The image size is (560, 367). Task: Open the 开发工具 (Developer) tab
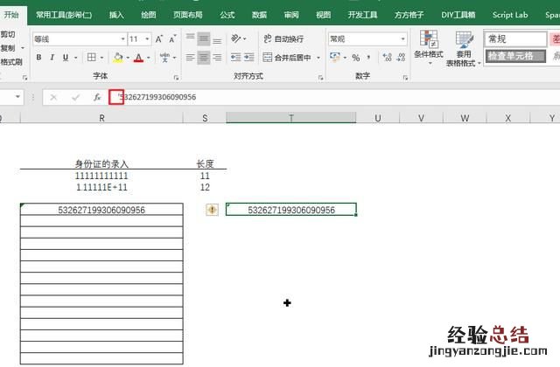click(x=360, y=15)
